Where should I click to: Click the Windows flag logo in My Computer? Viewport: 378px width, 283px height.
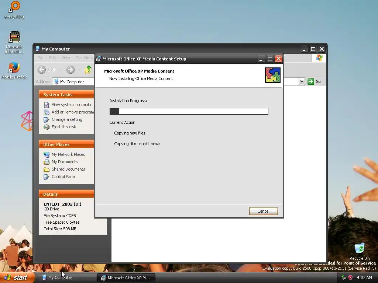319,58
